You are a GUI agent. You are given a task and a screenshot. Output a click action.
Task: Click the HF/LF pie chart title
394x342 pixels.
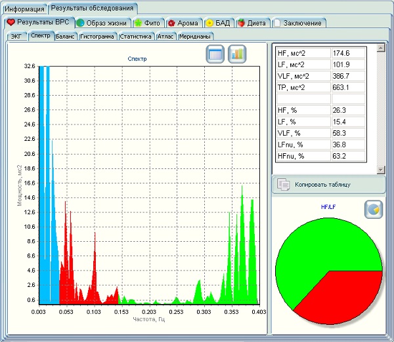tap(328, 207)
